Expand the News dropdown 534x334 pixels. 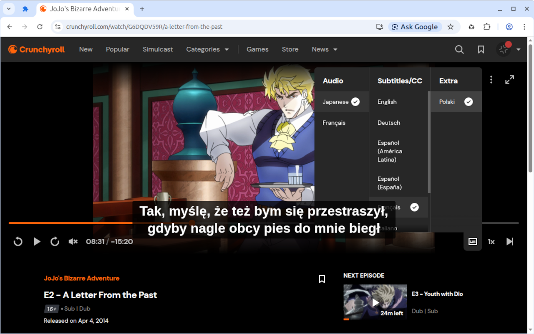tap(325, 49)
